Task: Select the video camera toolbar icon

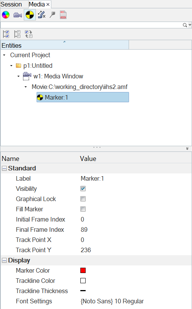Action: point(18,15)
